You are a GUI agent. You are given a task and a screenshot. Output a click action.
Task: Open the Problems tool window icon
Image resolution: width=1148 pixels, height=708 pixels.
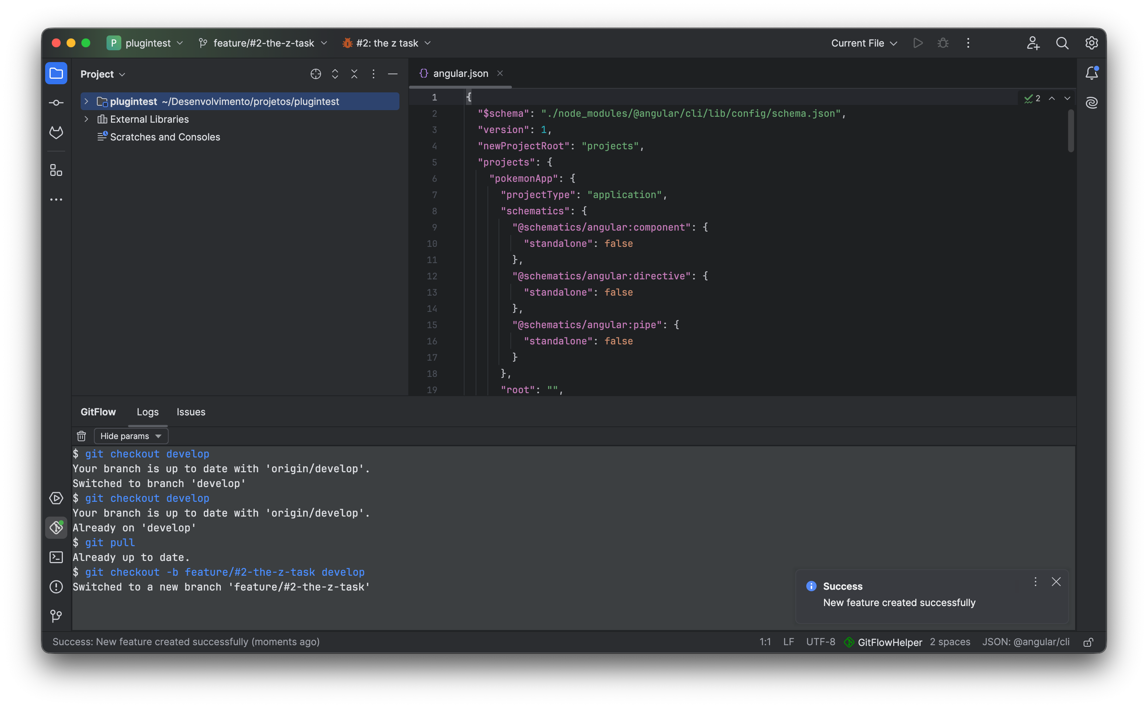click(x=56, y=587)
